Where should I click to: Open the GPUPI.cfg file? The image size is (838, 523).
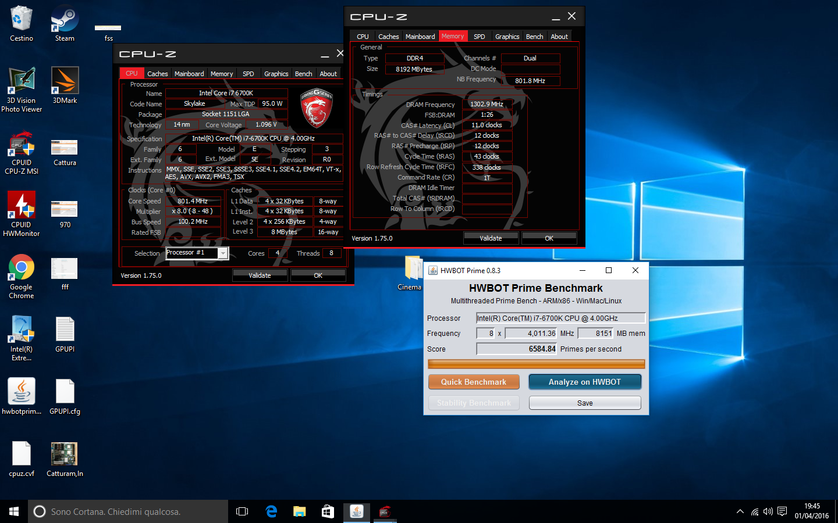click(65, 397)
